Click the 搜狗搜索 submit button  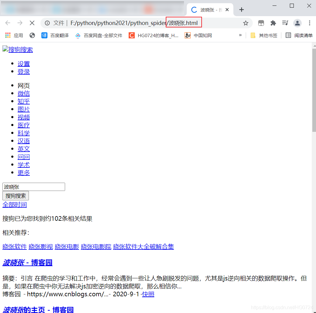(x=16, y=196)
